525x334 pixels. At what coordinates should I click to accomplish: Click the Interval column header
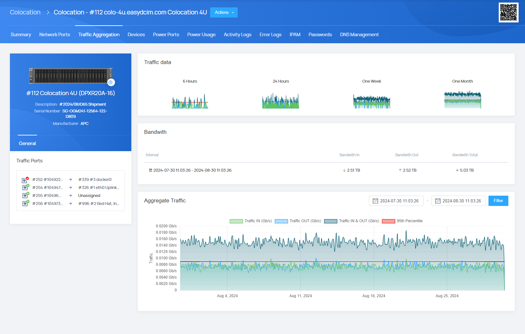(152, 155)
